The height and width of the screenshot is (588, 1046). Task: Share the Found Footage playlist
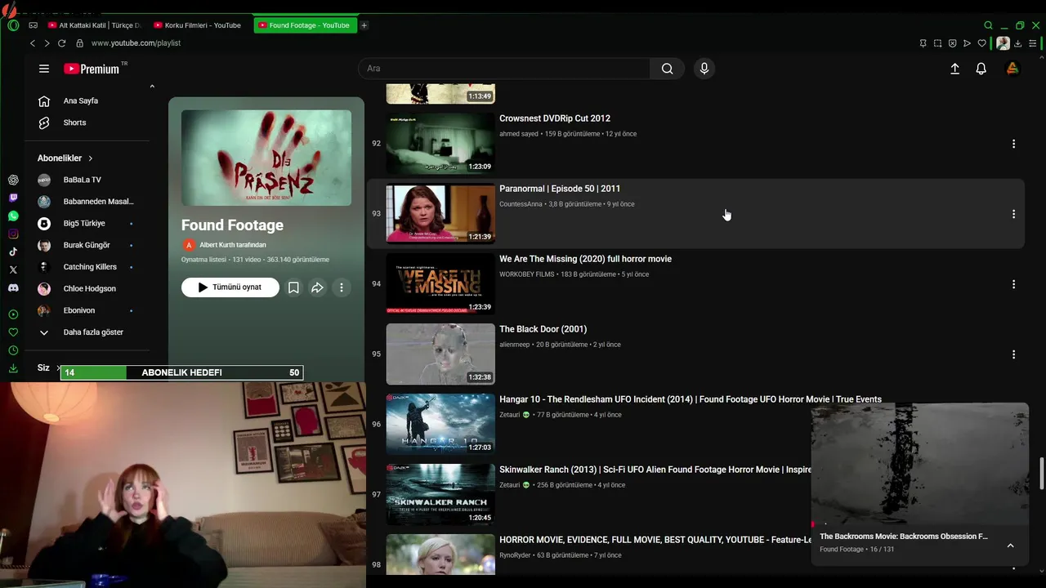(317, 287)
